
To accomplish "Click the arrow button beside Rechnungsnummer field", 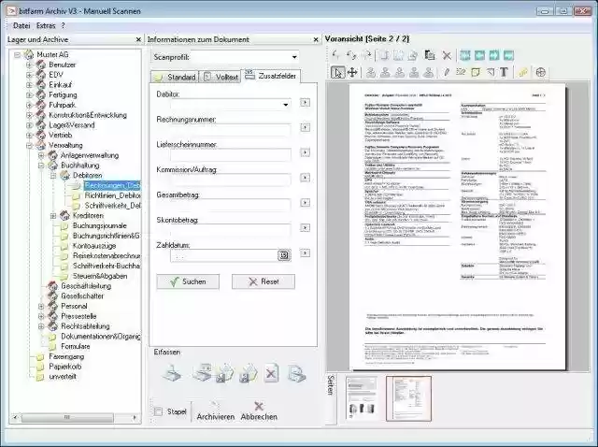I will [x=305, y=127].
